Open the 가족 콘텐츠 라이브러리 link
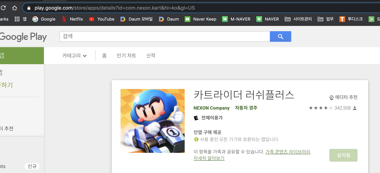This screenshot has width=380, height=173. click(x=288, y=152)
